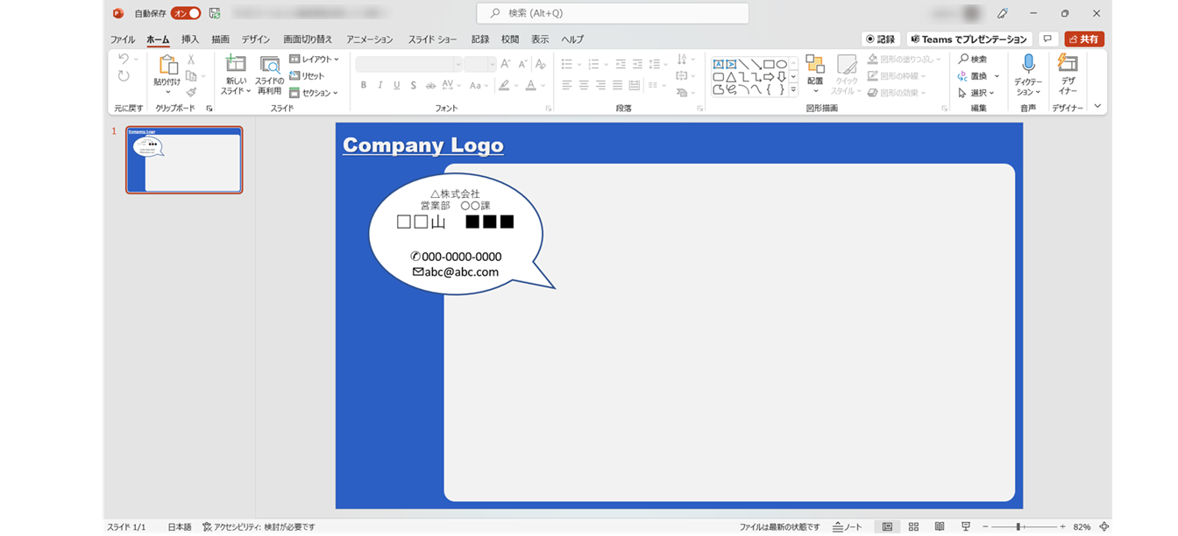Open the Section (セクション) dropdown

pos(314,93)
